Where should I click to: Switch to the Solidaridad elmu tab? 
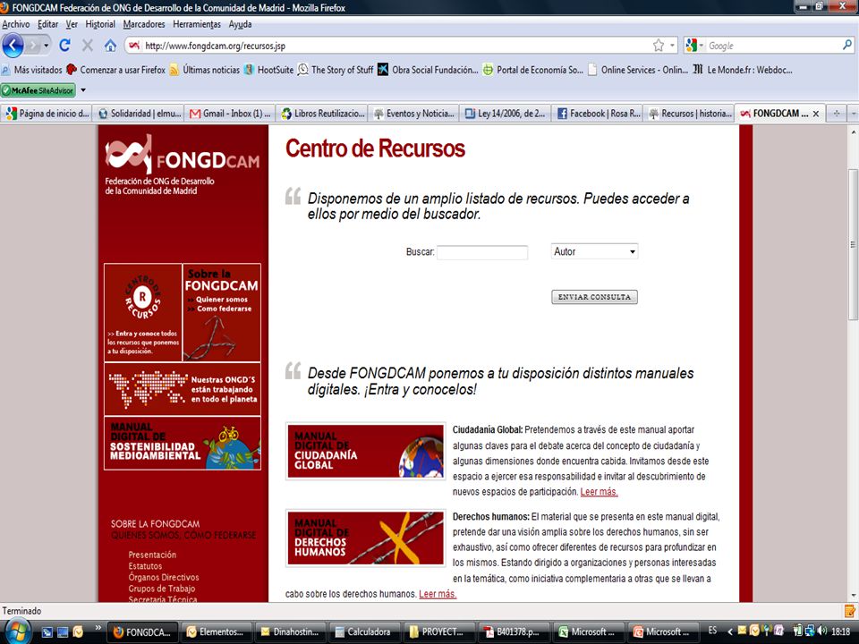(139, 114)
